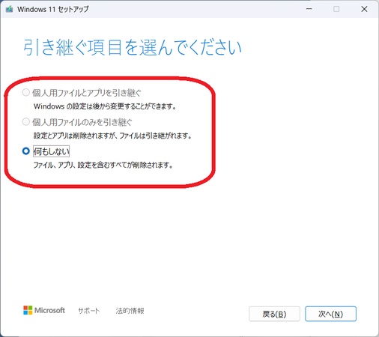The height and width of the screenshot is (337, 379).
Task: Select 個人用ファイルとアプリを引き継ぐ radio option
Action: click(26, 93)
